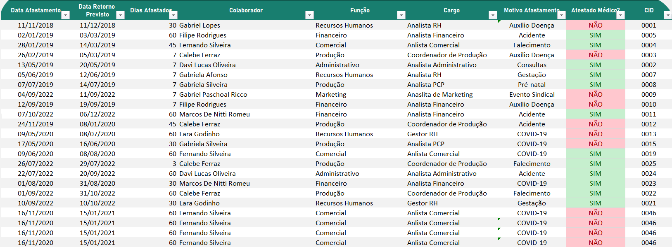
Task: Click the Anaslita de Marketing cell
Action: point(440,95)
